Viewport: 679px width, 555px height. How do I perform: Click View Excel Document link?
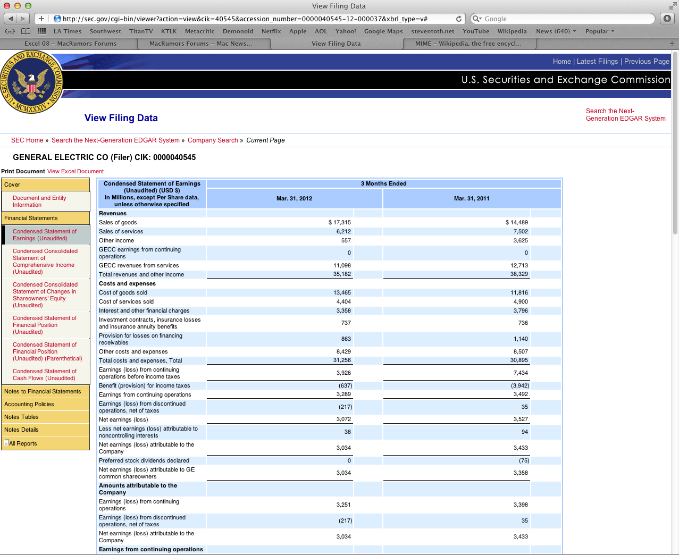coord(76,171)
